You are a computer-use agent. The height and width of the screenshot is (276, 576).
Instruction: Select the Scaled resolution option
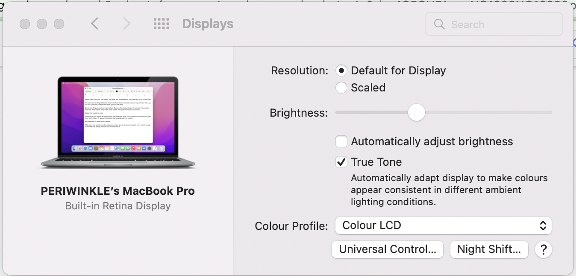pyautogui.click(x=341, y=88)
